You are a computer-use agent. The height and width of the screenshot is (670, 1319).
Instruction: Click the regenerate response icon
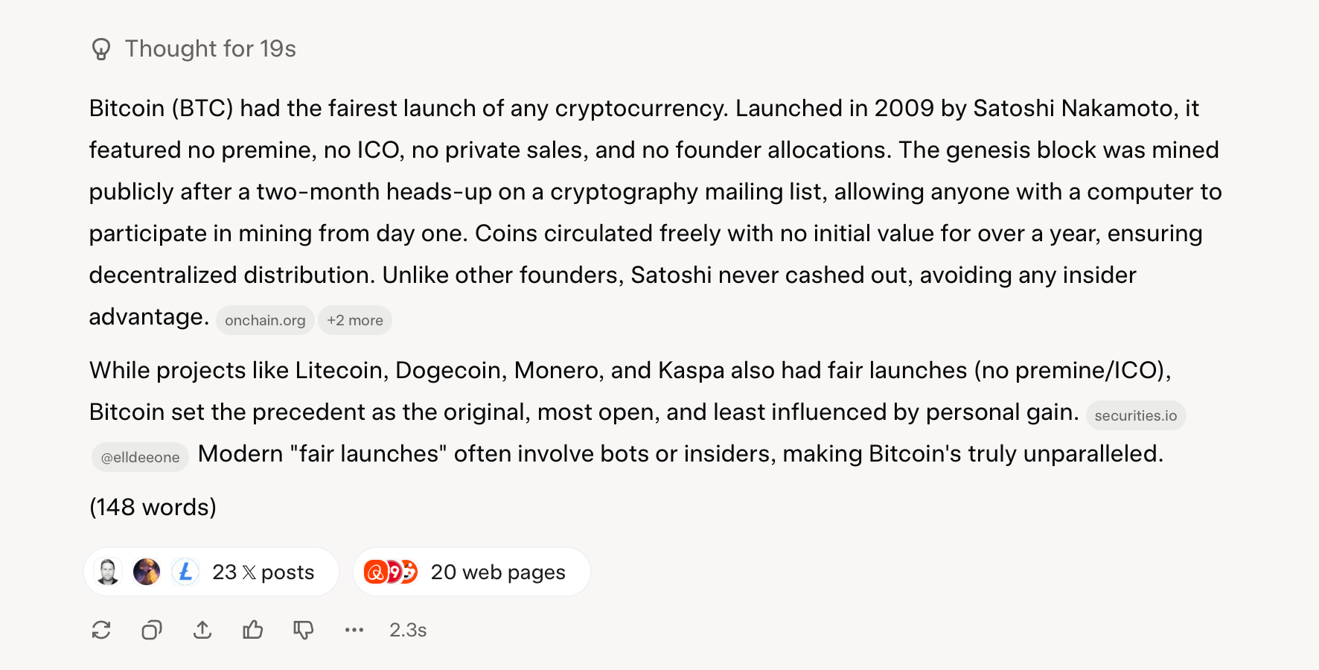coord(101,631)
